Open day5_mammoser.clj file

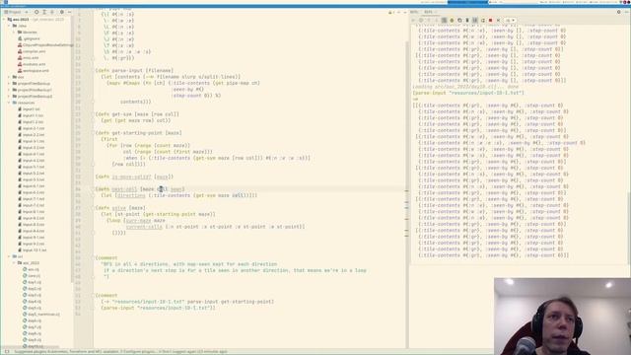pyautogui.click(x=41, y=314)
